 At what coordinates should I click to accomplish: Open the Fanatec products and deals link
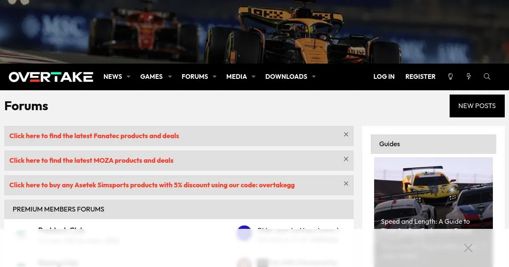coord(94,136)
